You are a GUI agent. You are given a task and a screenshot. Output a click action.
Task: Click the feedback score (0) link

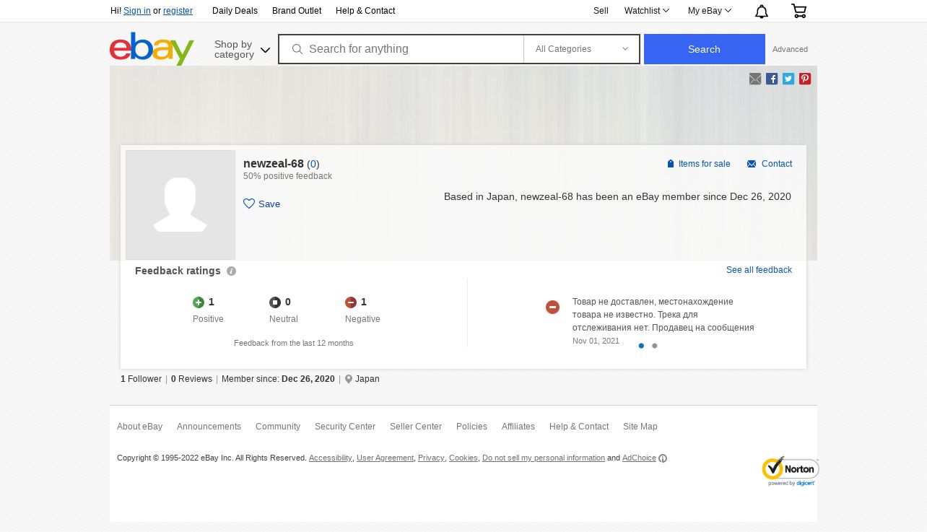click(313, 164)
